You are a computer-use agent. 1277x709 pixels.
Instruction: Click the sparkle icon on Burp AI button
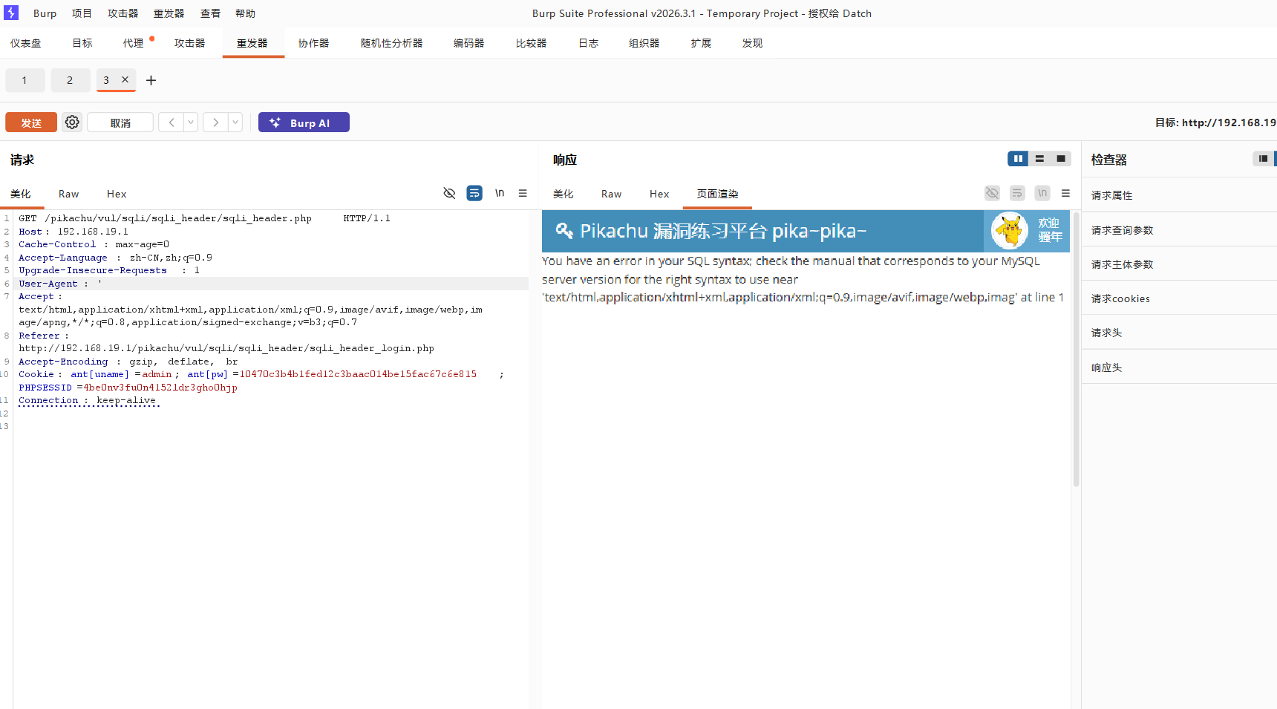coord(275,122)
